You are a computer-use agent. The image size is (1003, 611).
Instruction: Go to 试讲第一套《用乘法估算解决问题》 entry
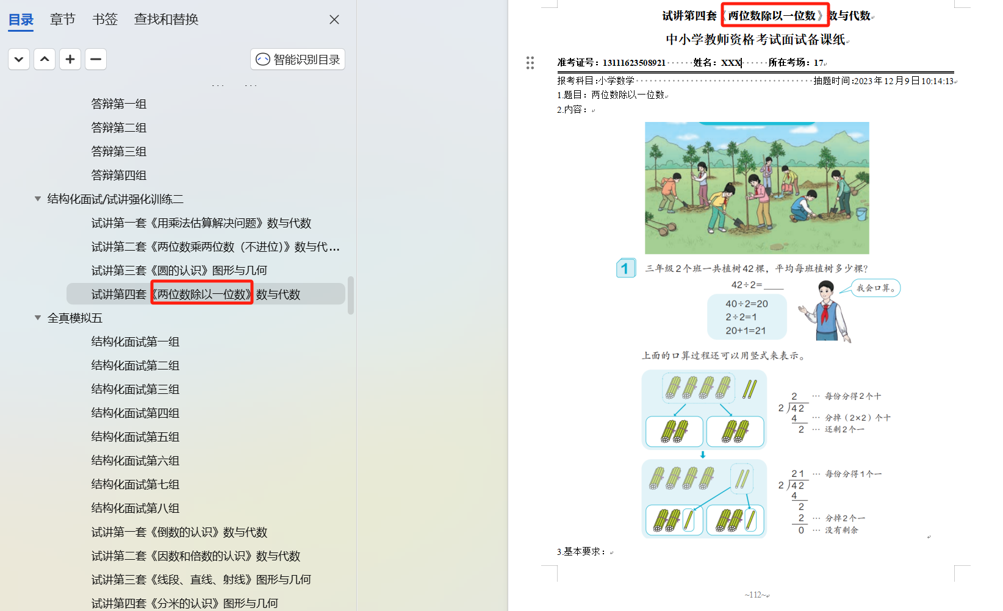tap(201, 223)
